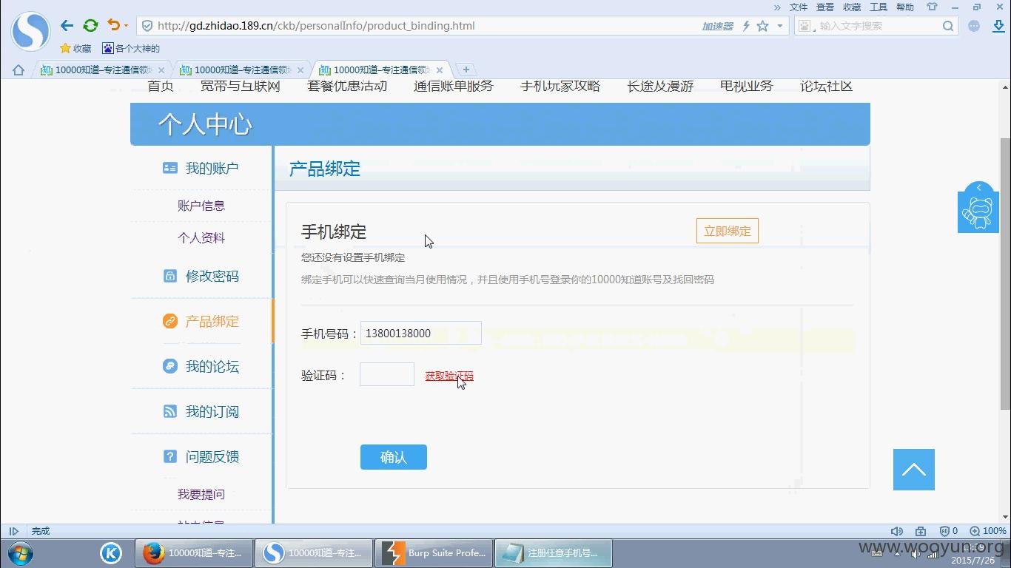Click the vertical page scrollbar
Screen dimensions: 1011x568
(1005, 274)
